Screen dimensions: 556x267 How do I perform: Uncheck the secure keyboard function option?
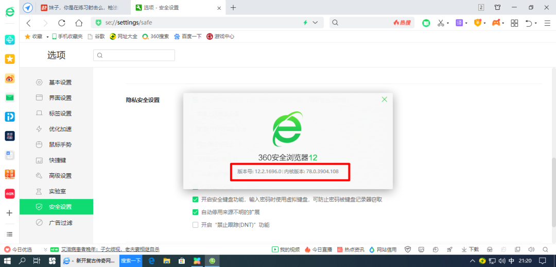click(195, 199)
